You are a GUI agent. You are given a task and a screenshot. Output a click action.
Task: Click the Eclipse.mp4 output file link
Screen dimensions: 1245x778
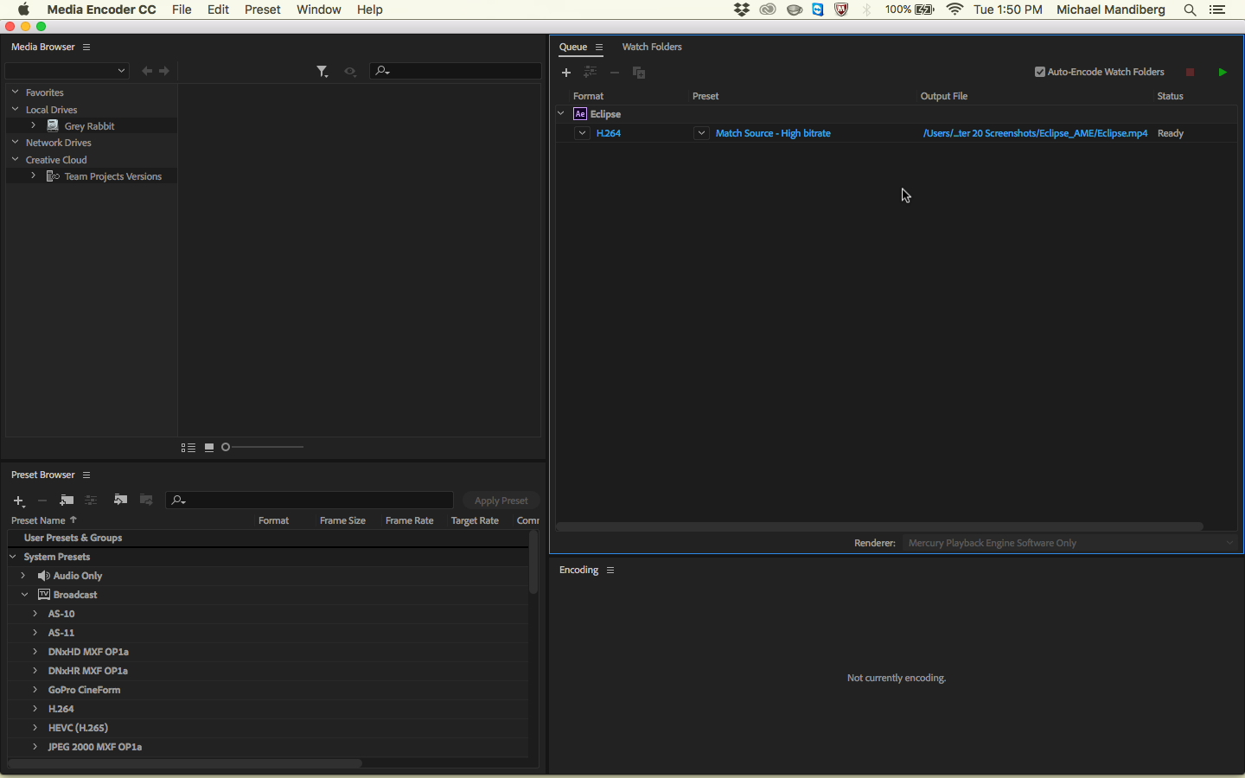(1035, 133)
